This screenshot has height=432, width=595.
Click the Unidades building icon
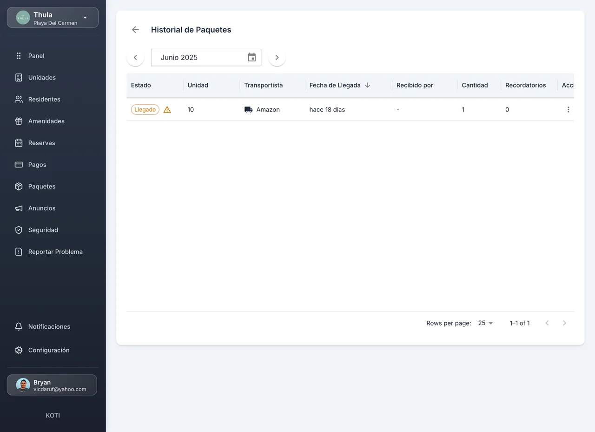(x=19, y=78)
